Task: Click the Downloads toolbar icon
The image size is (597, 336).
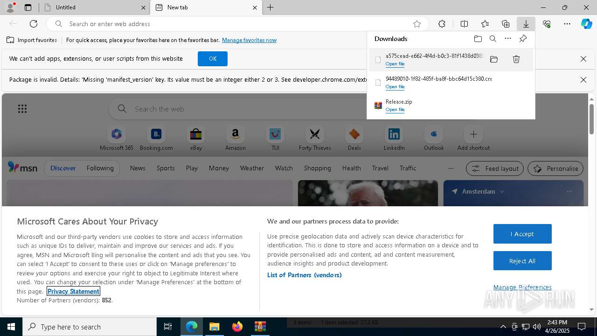Action: click(526, 24)
